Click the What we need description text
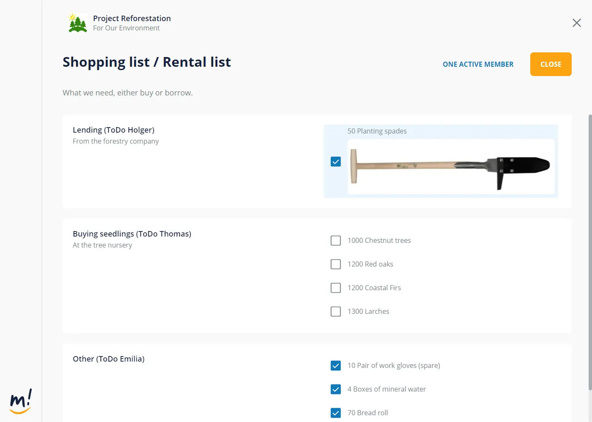This screenshot has width=592, height=422. (x=128, y=93)
